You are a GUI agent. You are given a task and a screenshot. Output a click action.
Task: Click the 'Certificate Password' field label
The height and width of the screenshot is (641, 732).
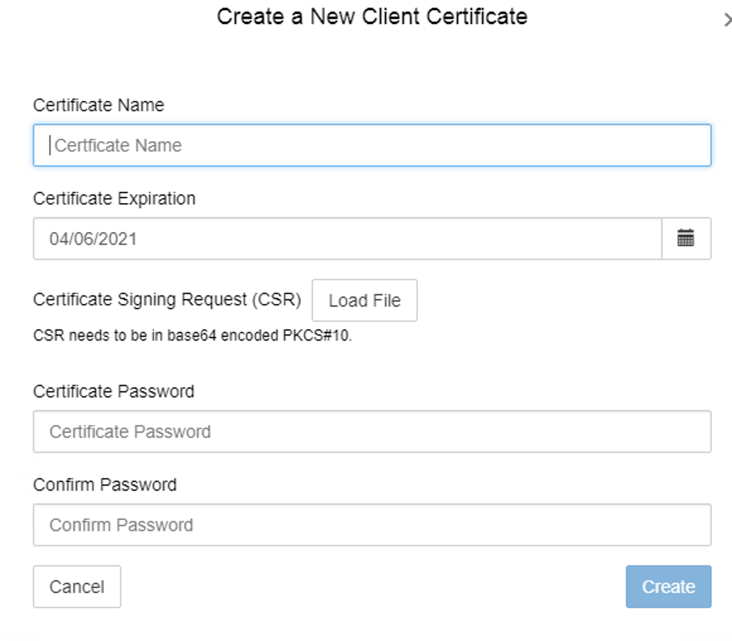114,391
